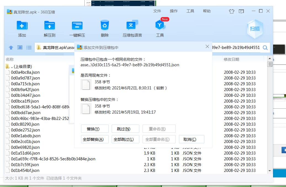
Task: Go up one directory with arrow icon
Action: [x=11, y=48]
